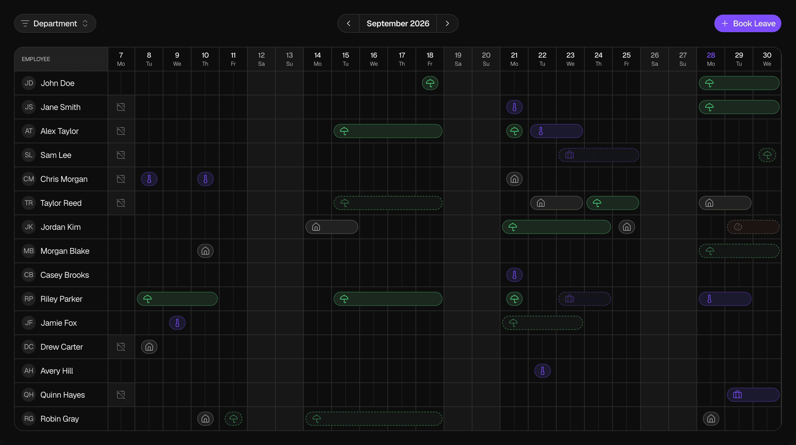Open Jordan Kim's pending parental leave bar

tap(753, 227)
